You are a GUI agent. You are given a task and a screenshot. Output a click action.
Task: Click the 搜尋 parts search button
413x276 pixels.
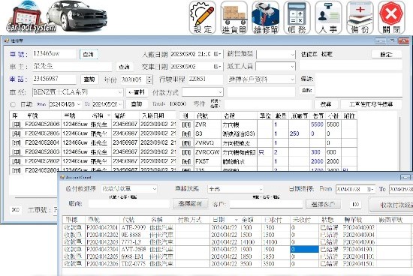point(326,104)
